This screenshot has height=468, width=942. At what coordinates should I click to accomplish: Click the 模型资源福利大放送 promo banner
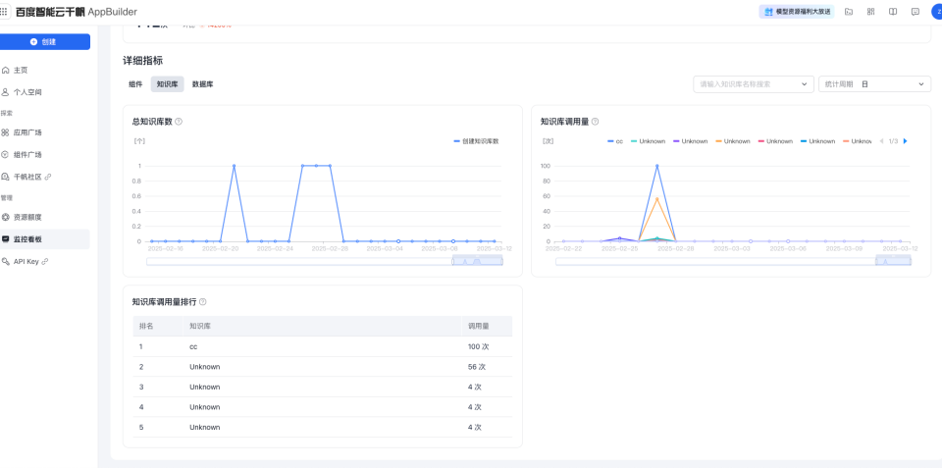[797, 12]
